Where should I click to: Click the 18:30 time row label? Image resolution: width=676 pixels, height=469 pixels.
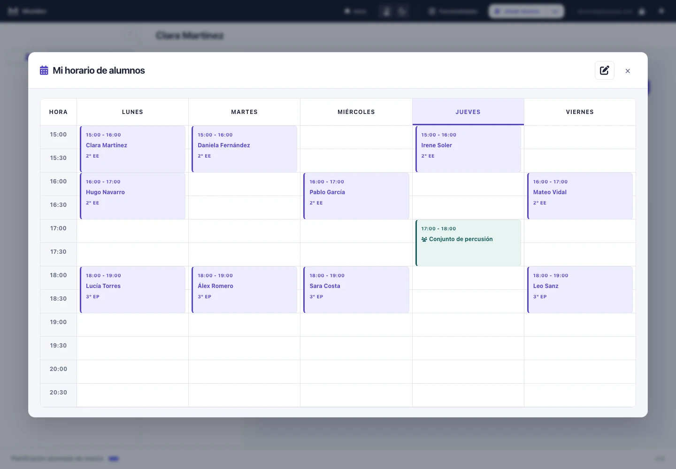coord(58,299)
